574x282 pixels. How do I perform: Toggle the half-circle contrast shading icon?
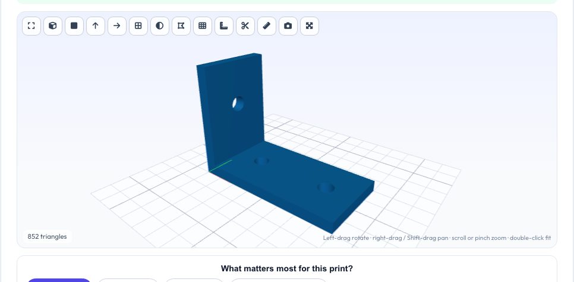(x=160, y=26)
